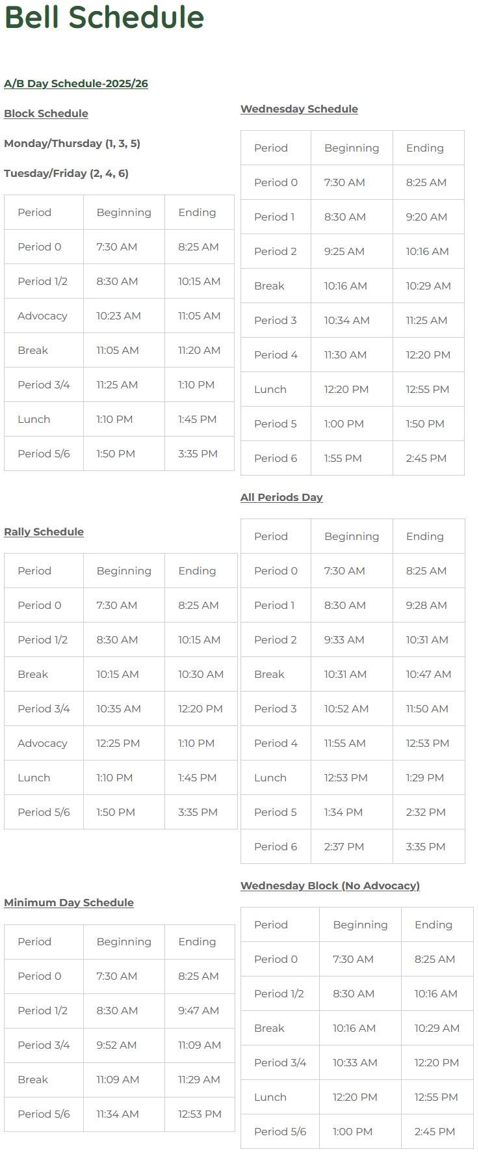Click the 11:34 AM Period 5/6 start time

click(118, 1114)
